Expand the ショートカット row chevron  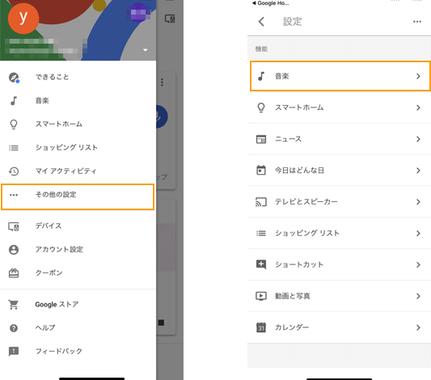pyautogui.click(x=418, y=265)
